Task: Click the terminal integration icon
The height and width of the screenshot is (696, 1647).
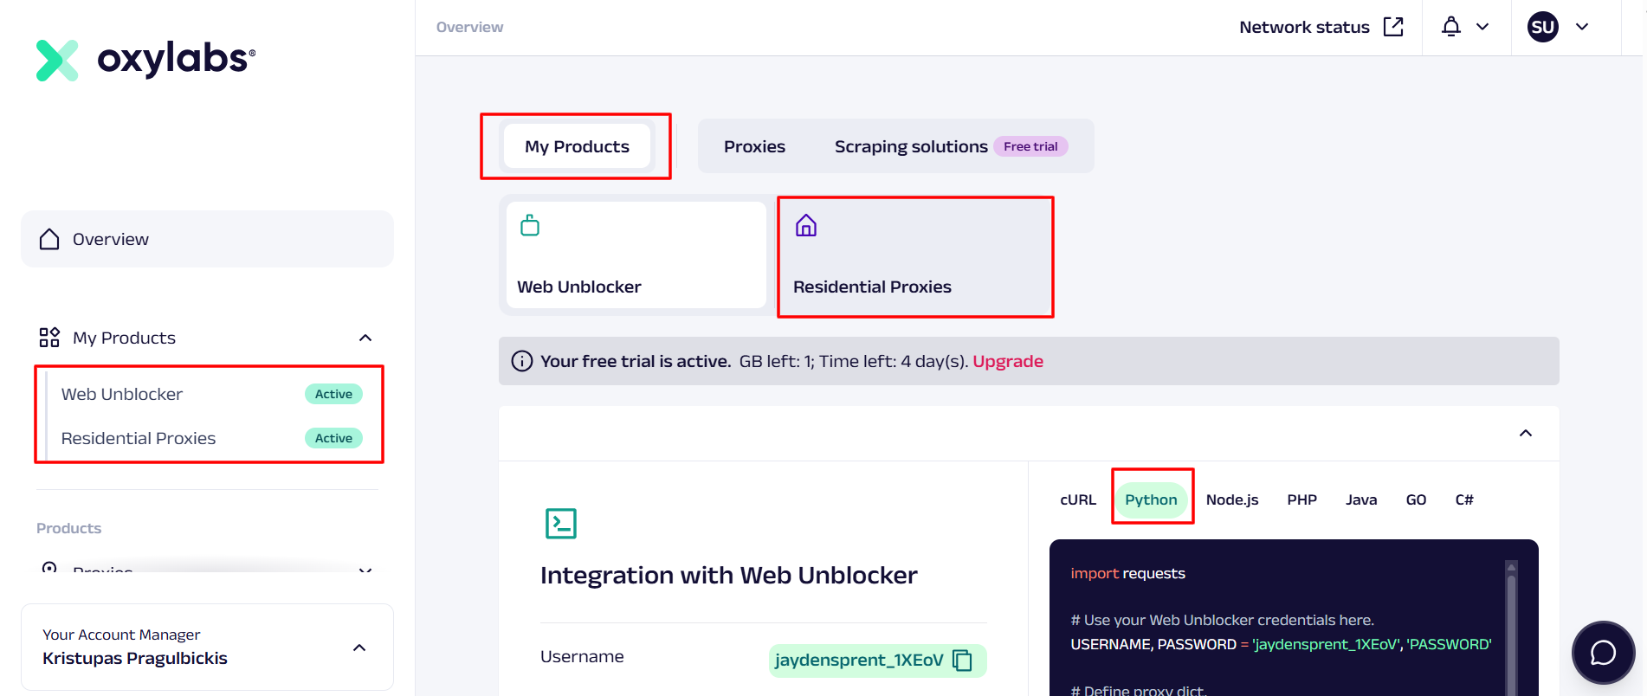Action: click(561, 524)
